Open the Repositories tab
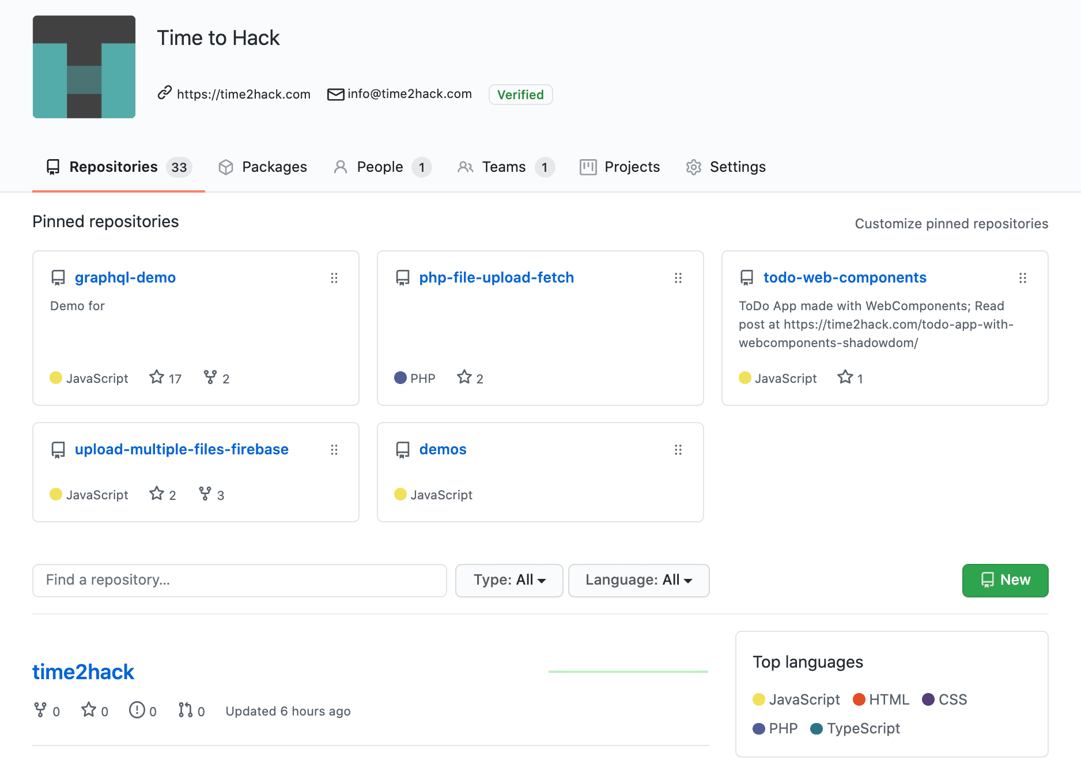The height and width of the screenshot is (768, 1081). click(x=119, y=167)
